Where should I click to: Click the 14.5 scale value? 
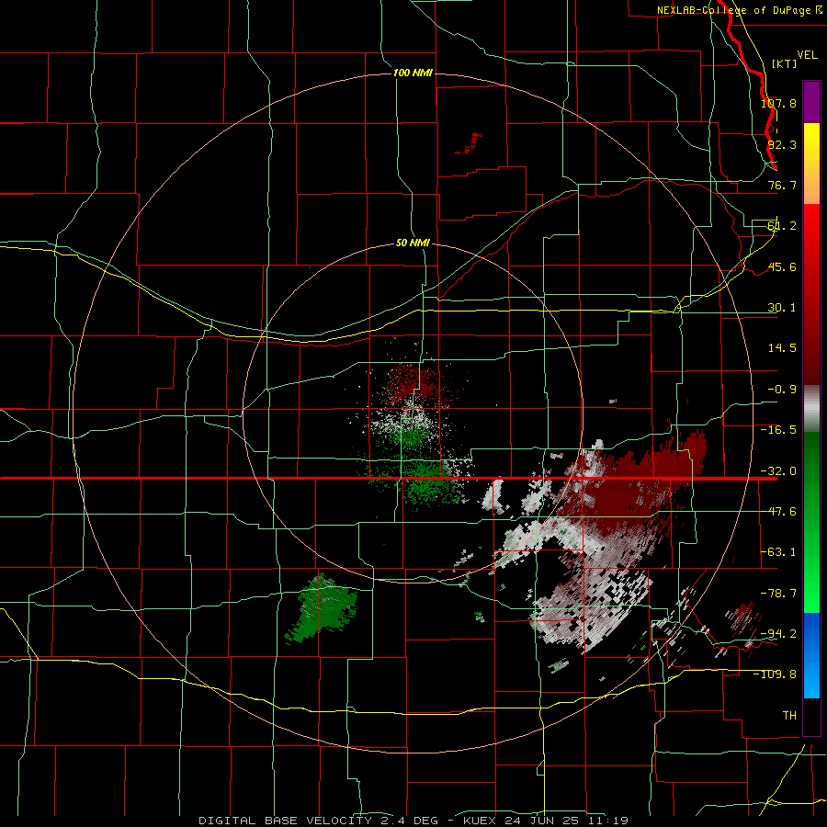pos(782,348)
